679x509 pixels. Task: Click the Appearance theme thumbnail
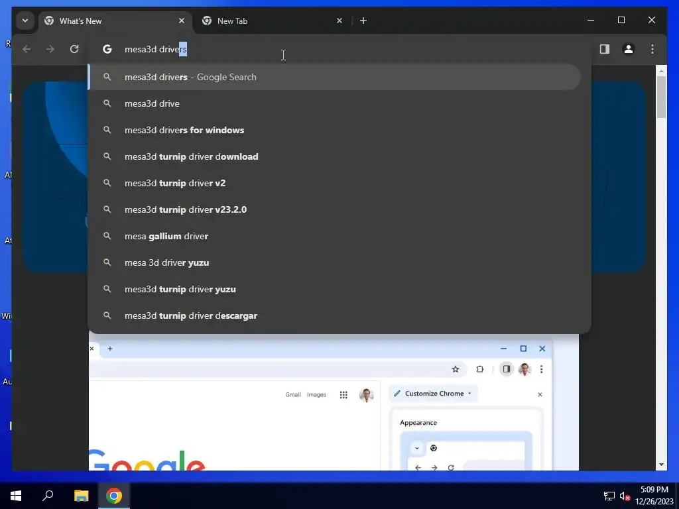tap(466, 451)
